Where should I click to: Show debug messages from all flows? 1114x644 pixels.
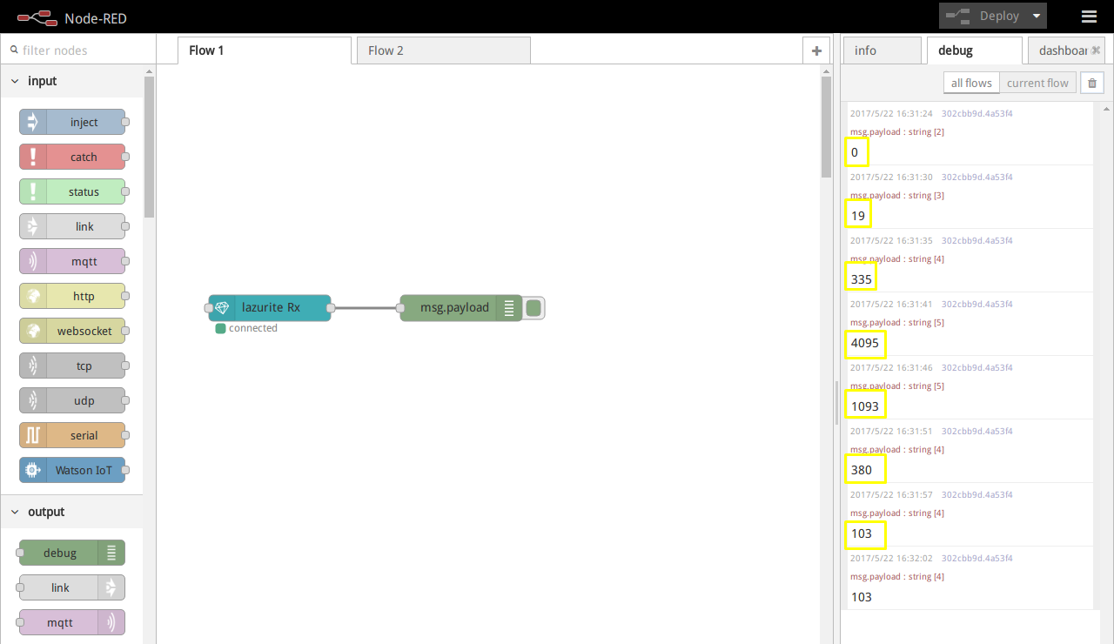point(971,83)
